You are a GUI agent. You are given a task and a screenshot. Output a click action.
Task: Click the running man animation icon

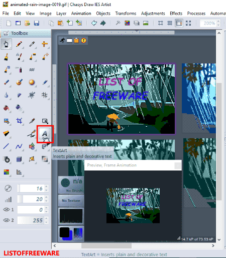point(63,40)
